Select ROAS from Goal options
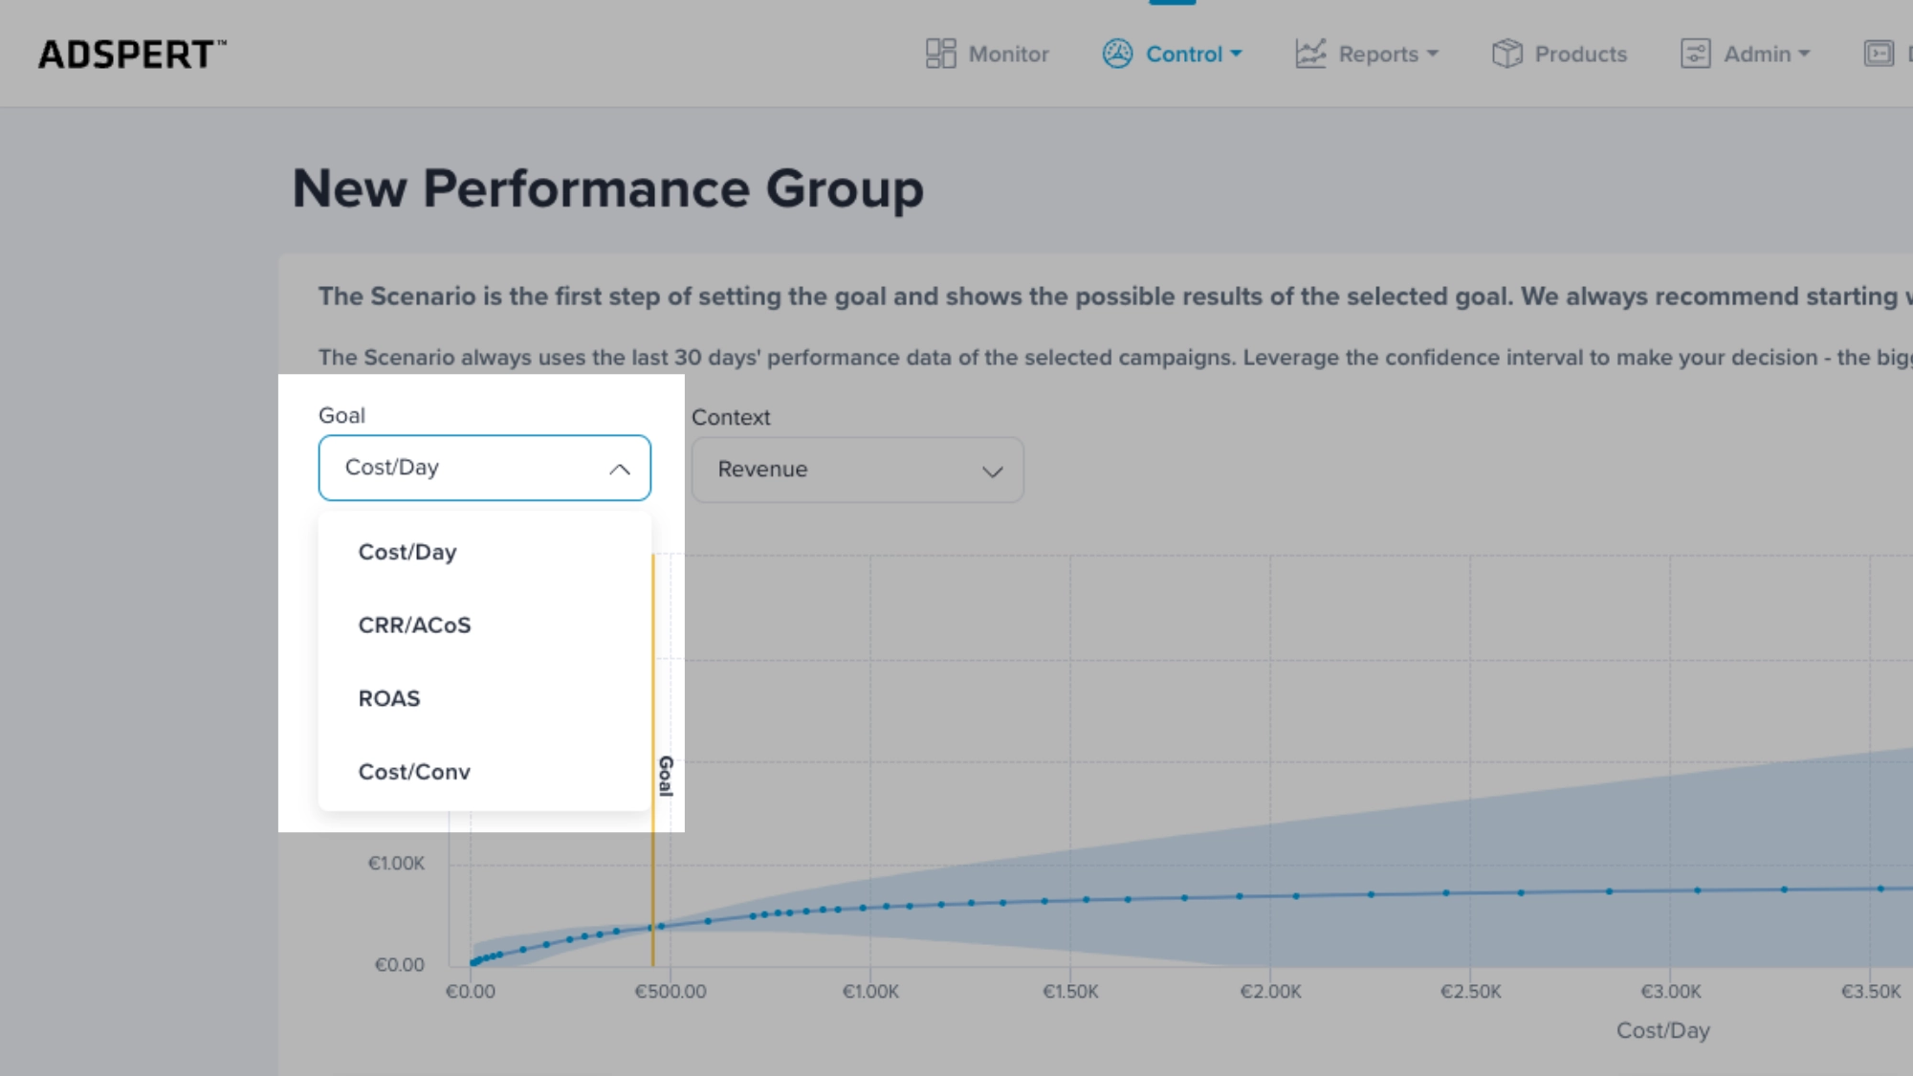The width and height of the screenshot is (1913, 1076). pos(389,697)
